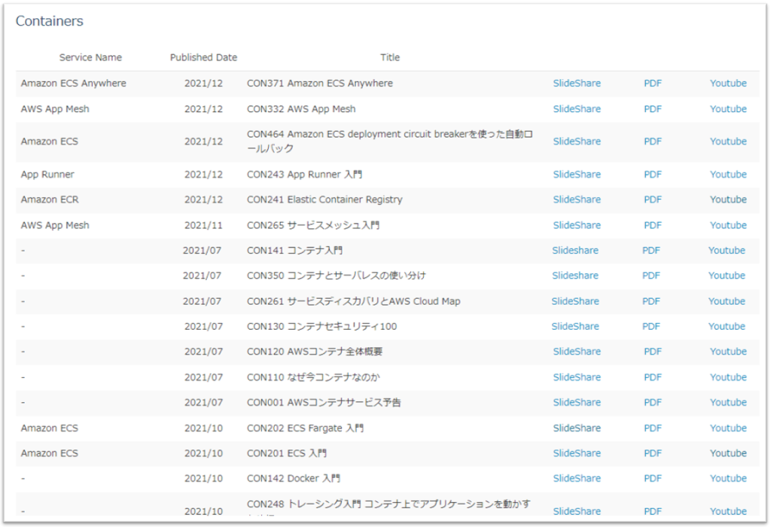771x527 pixels.
Task: Open SlideShare link for CON110 row
Action: click(x=577, y=377)
